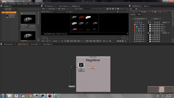
Task: Click the viewer timeline playhead marker
Action: [x=47, y=38]
